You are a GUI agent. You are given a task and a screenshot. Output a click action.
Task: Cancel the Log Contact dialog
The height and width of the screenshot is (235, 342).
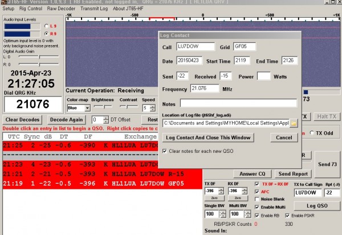pyautogui.click(x=284, y=137)
